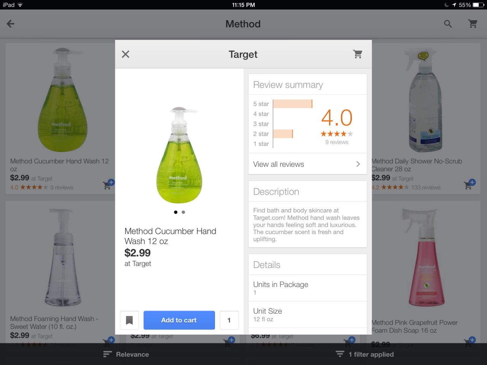Screen dimensions: 487x365
Task: Click the Relevance sort icon at the bottom
Action: pyautogui.click(x=107, y=354)
